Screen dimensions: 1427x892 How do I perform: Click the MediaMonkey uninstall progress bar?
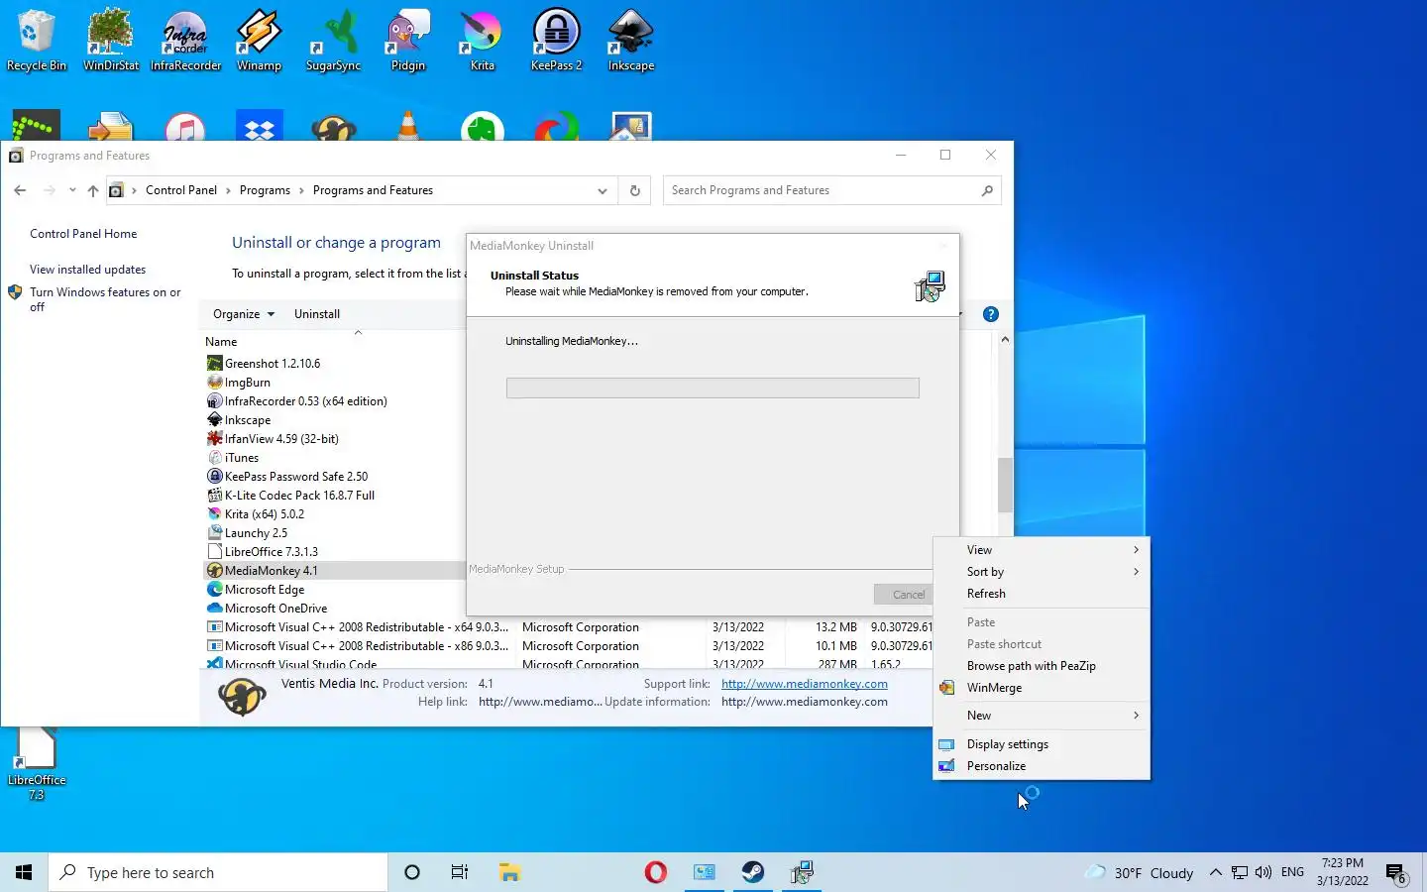[x=713, y=388]
